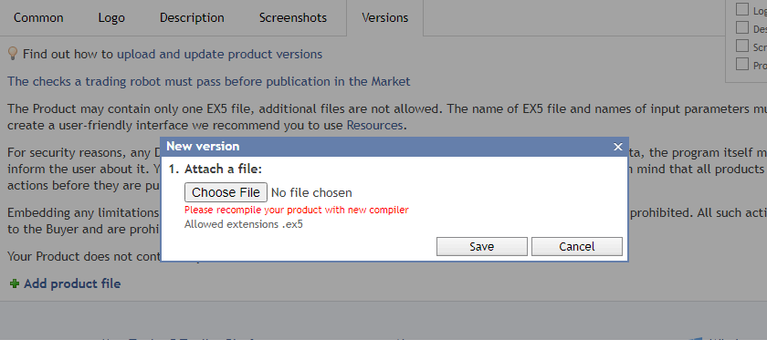Open "upload and update product versions" link
Image resolution: width=767 pixels, height=360 pixels.
click(220, 54)
